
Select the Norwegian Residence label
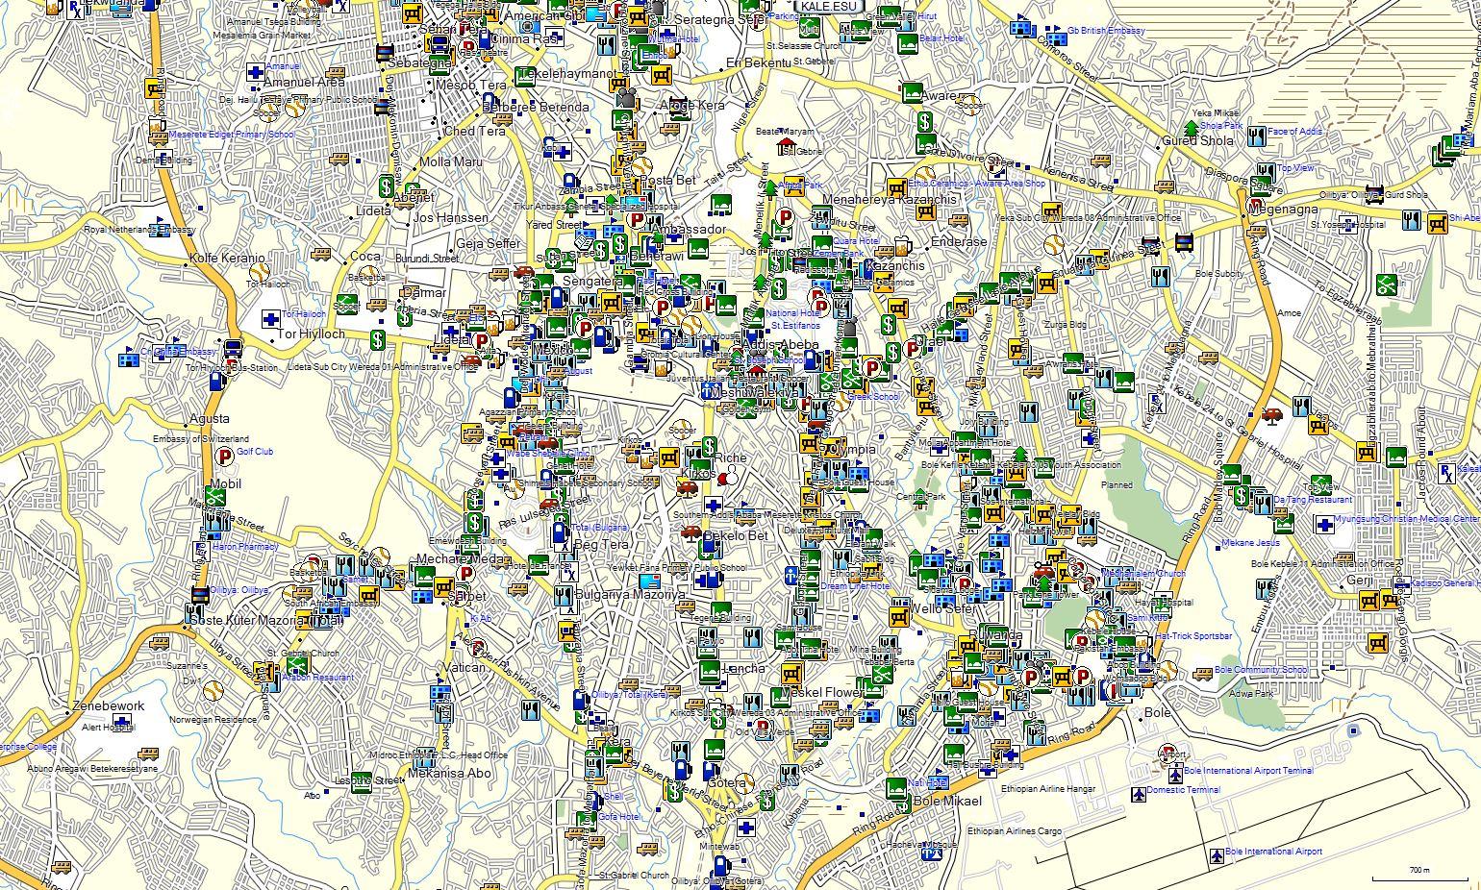(x=213, y=720)
